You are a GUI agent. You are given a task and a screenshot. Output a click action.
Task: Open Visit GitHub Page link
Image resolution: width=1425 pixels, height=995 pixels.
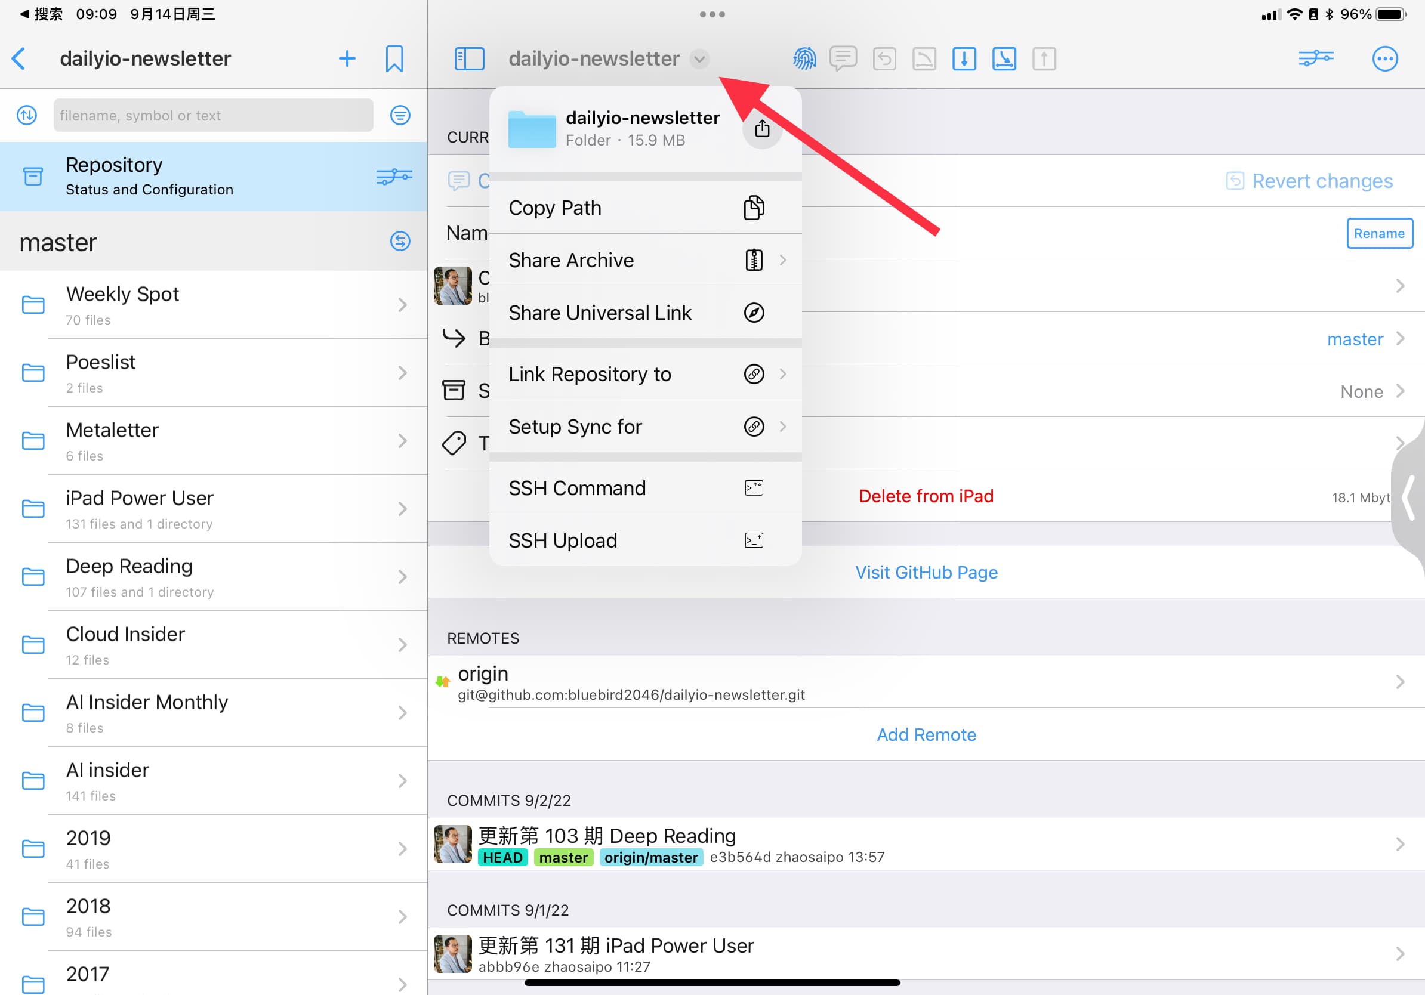[926, 572]
